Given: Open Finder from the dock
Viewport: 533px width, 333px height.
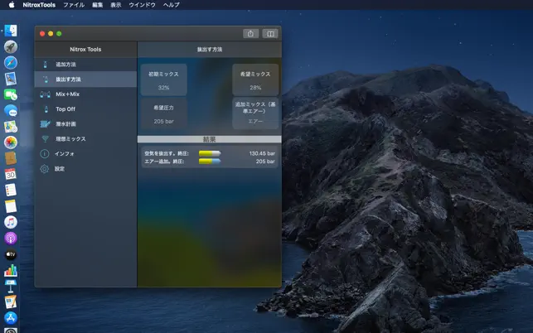Looking at the screenshot, I should [11, 31].
